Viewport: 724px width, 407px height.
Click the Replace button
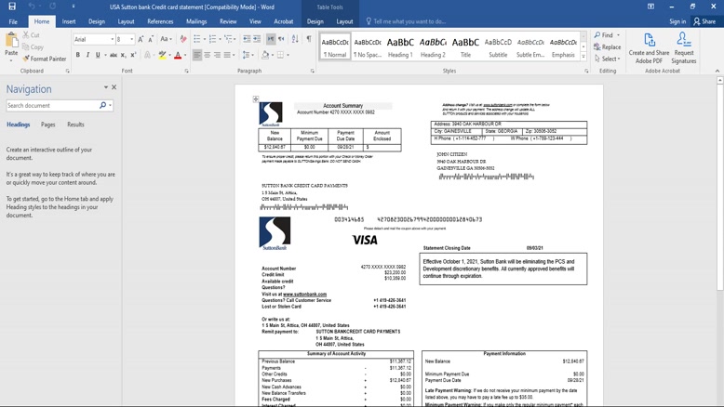pyautogui.click(x=608, y=47)
